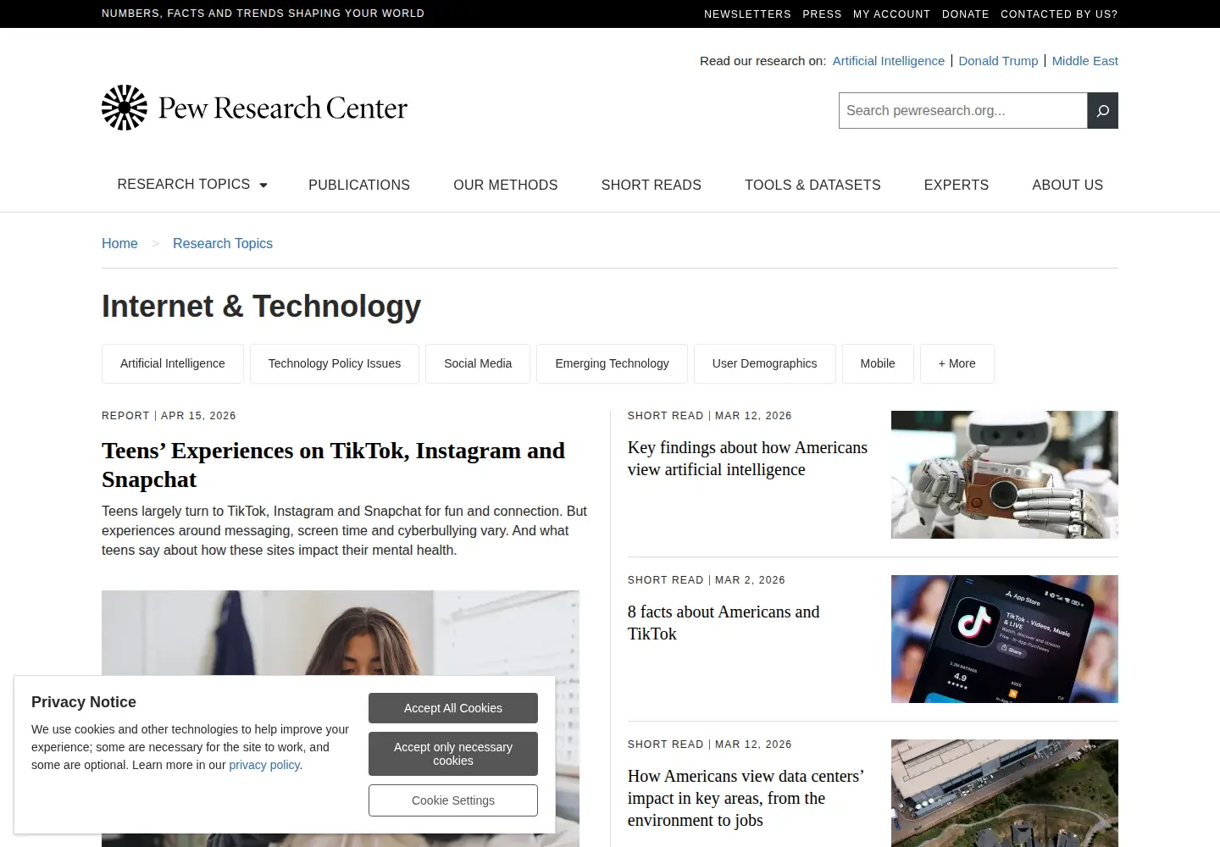Click the search magnifier button
1220x847 pixels.
click(x=1102, y=111)
